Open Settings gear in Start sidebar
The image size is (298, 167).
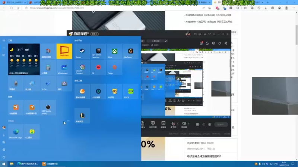tap(4, 150)
